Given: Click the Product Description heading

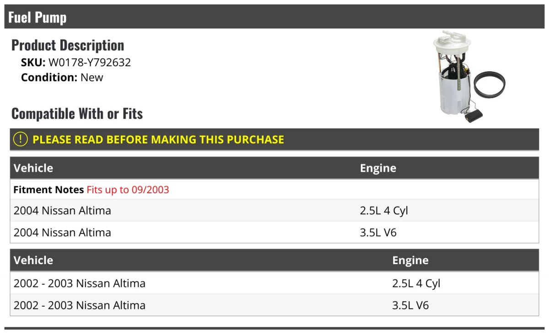Looking at the screenshot, I should tap(68, 45).
